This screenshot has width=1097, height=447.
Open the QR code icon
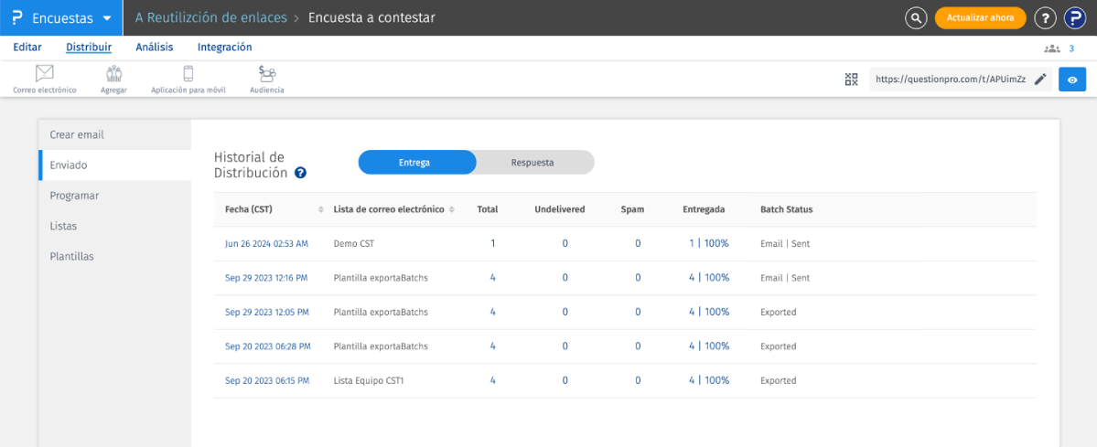(x=851, y=80)
